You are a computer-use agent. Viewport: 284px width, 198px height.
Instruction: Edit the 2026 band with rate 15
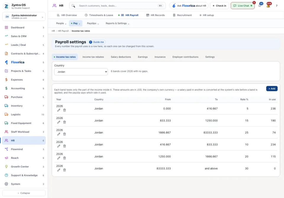point(59,122)
